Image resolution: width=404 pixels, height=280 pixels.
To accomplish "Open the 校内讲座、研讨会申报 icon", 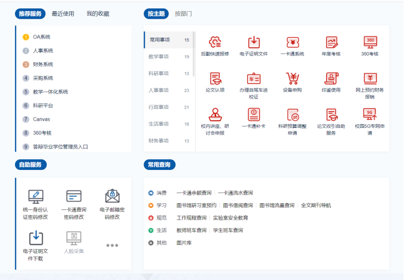I will click(x=215, y=115).
